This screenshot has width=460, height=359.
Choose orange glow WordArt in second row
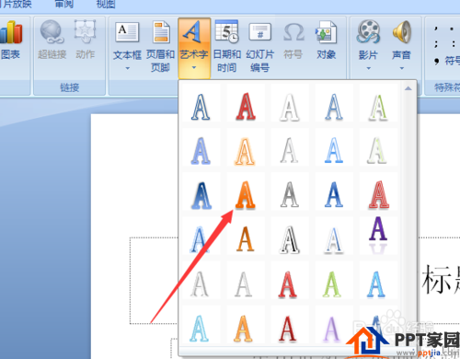coord(246,151)
